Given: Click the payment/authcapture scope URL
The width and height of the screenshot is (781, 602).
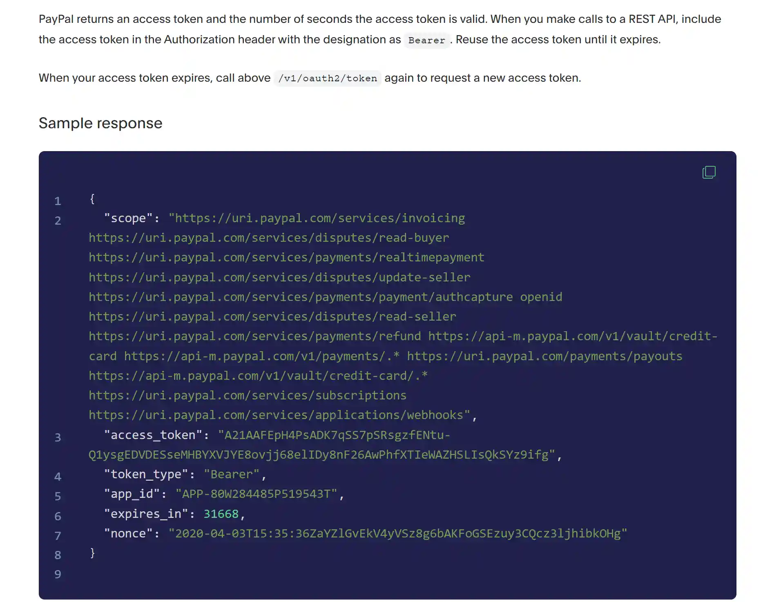Looking at the screenshot, I should click(x=301, y=297).
